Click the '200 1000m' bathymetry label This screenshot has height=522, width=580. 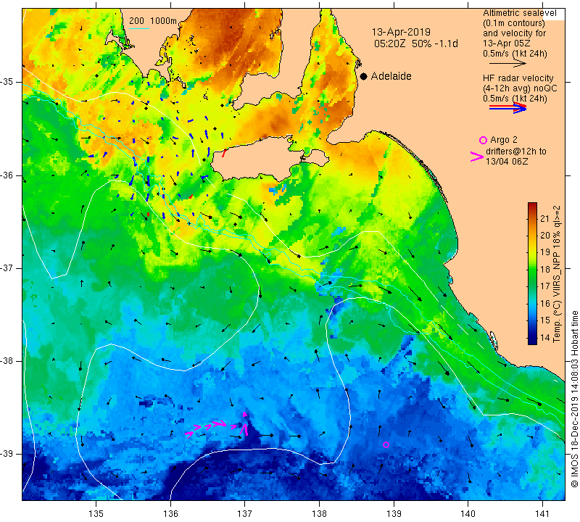[153, 21]
